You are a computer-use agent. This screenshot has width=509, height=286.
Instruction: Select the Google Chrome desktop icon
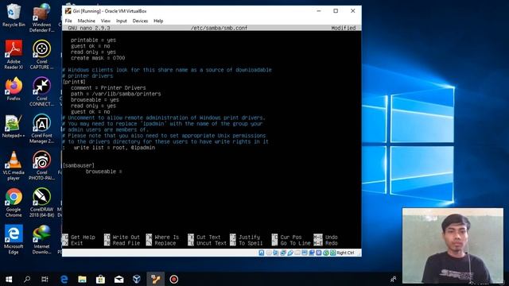14,203
